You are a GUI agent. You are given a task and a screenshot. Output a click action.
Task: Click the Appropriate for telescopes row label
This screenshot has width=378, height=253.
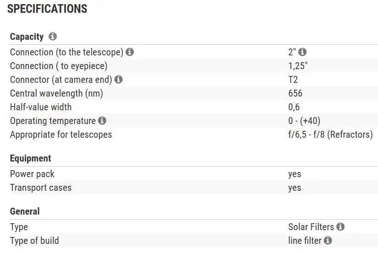[61, 135]
